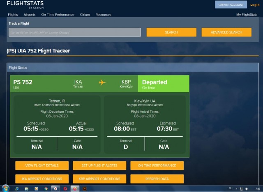This screenshot has height=192, width=263.
Task: Open the media player taskbar icon
Action: 36,189
